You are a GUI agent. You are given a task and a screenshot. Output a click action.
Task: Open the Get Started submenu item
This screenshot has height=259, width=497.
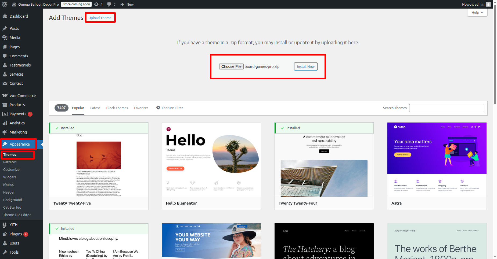tap(12, 208)
